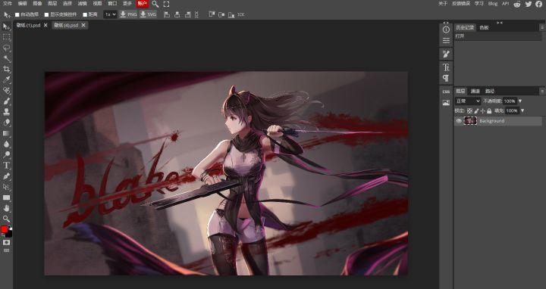
Task: Select the Dodge tool
Action: tap(6, 154)
